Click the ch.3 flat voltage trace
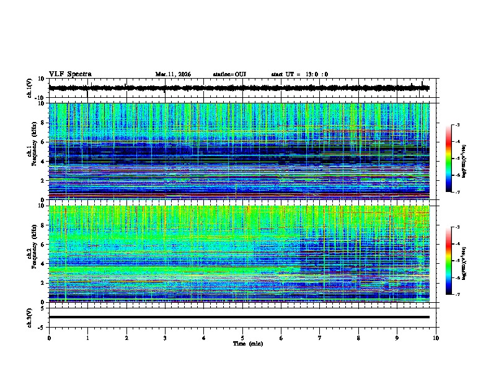Image resolution: width=491 pixels, height=379 pixels. click(x=239, y=317)
